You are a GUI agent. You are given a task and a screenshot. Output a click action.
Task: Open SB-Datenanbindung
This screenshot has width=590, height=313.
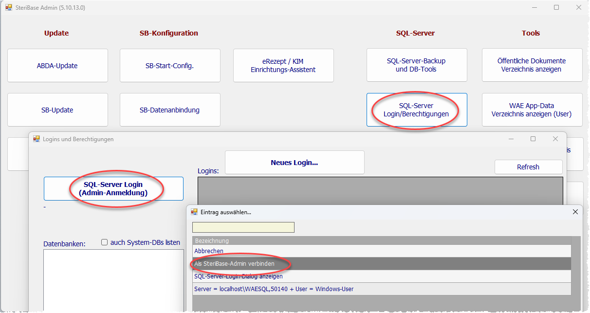170,110
